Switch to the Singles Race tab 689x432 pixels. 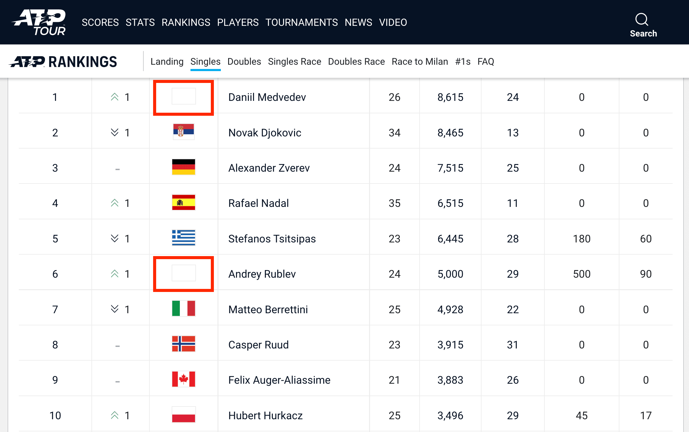294,62
